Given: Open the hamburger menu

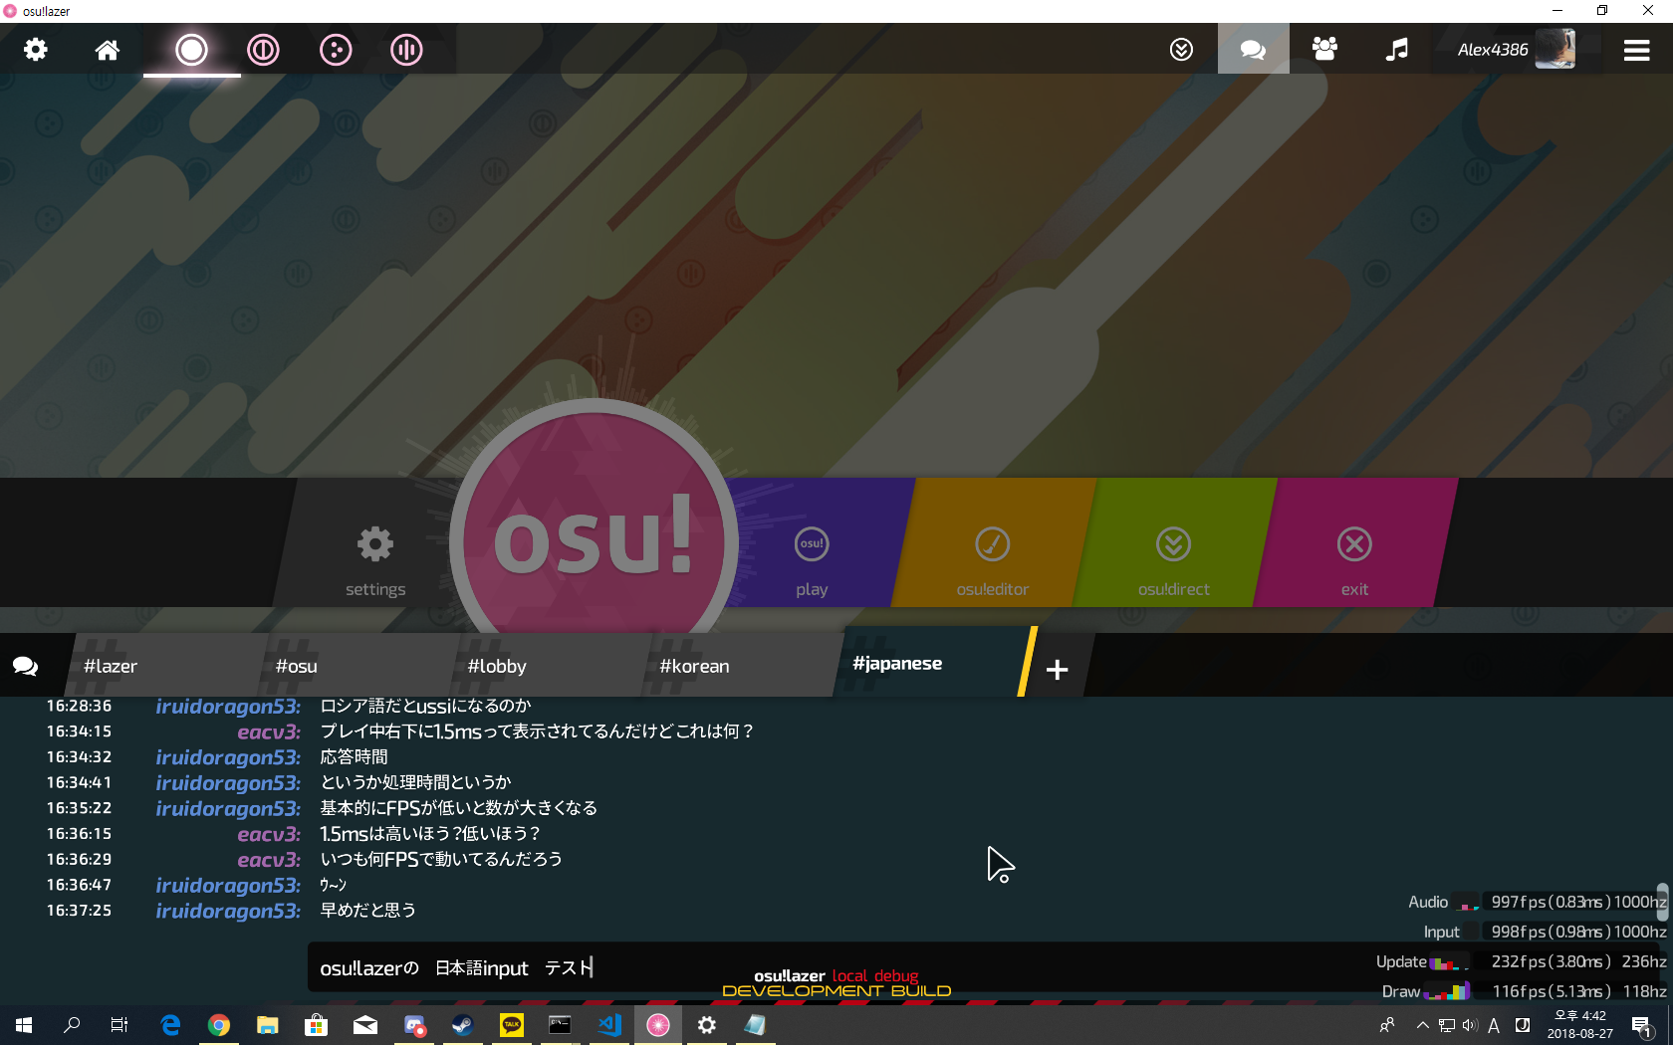Looking at the screenshot, I should tap(1635, 49).
